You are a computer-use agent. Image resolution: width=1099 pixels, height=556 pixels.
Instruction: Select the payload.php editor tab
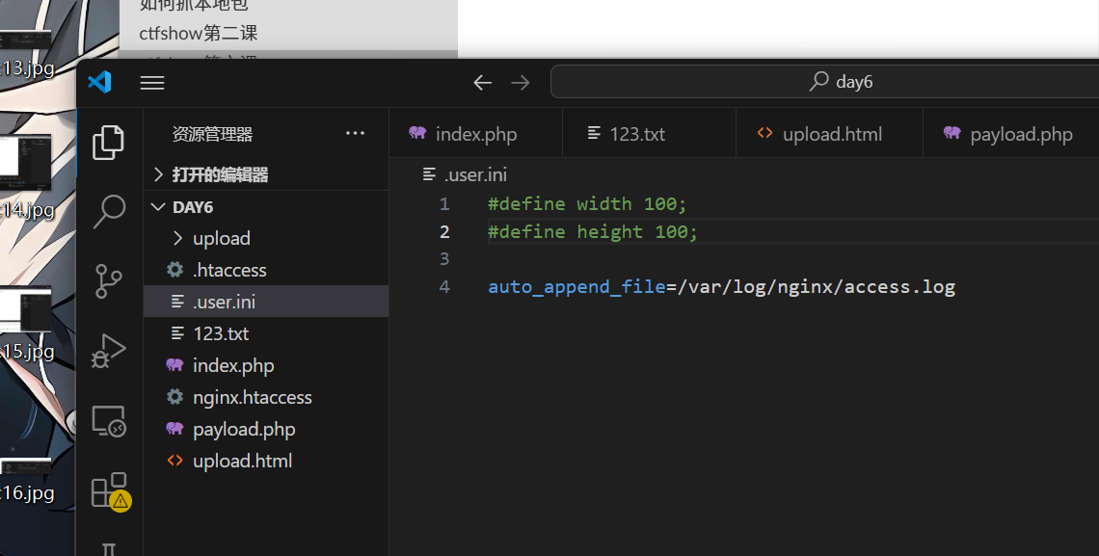1020,134
